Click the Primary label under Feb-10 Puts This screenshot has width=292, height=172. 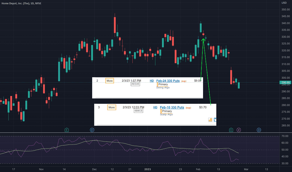coord(167,111)
